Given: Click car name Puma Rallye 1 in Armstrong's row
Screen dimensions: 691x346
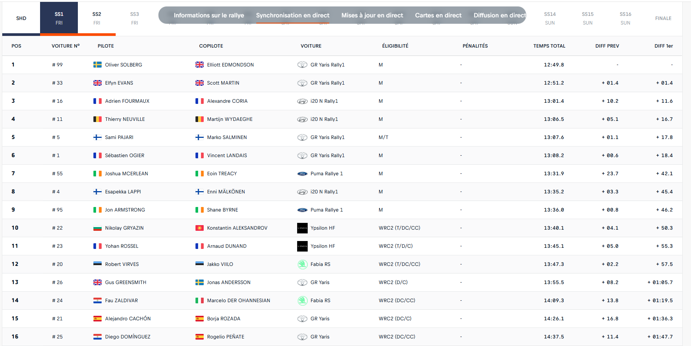Looking at the screenshot, I should tap(327, 210).
